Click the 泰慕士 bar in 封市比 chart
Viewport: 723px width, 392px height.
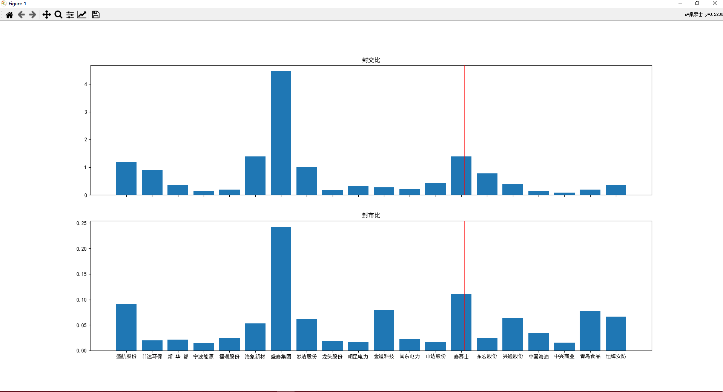click(x=461, y=322)
